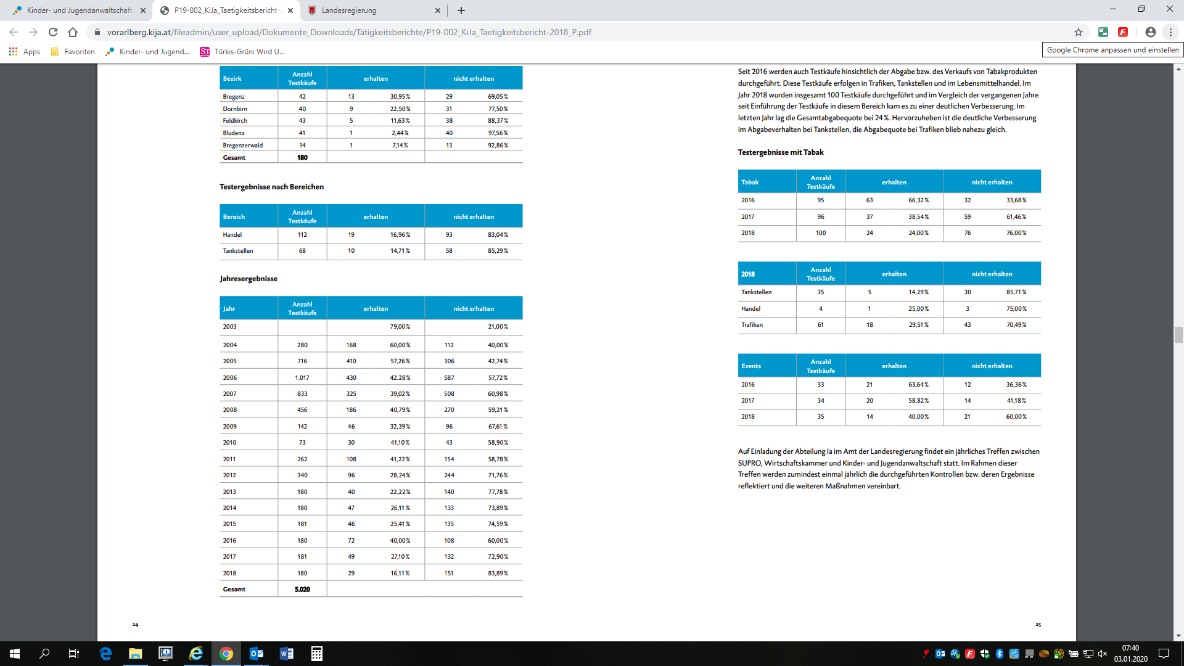Click the muted volume tray icon
The image size is (1184, 666).
[x=1103, y=654]
